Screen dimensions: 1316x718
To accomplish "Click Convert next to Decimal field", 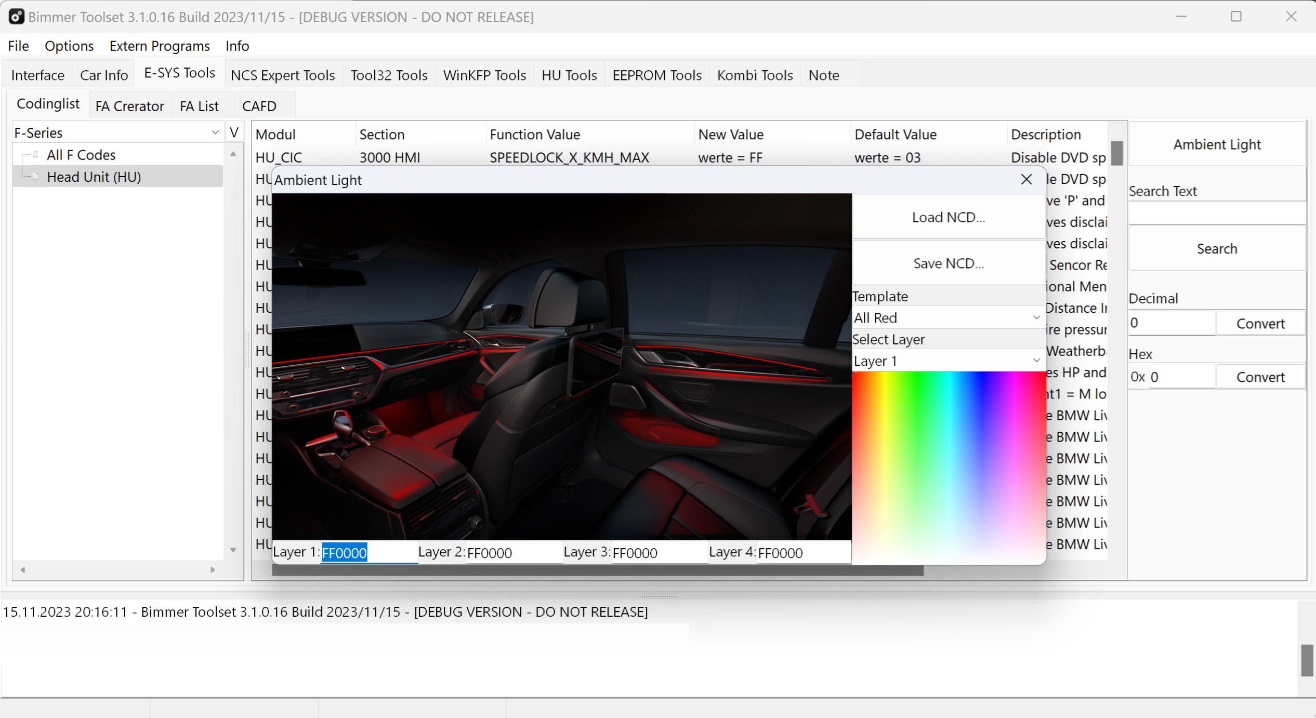I will coord(1260,324).
